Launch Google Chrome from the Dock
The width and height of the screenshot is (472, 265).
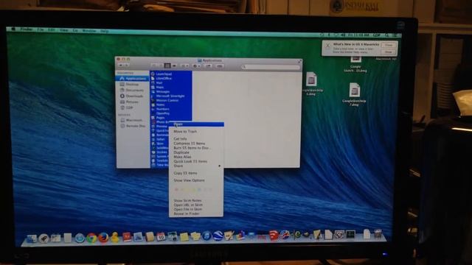pyautogui.click(x=91, y=238)
